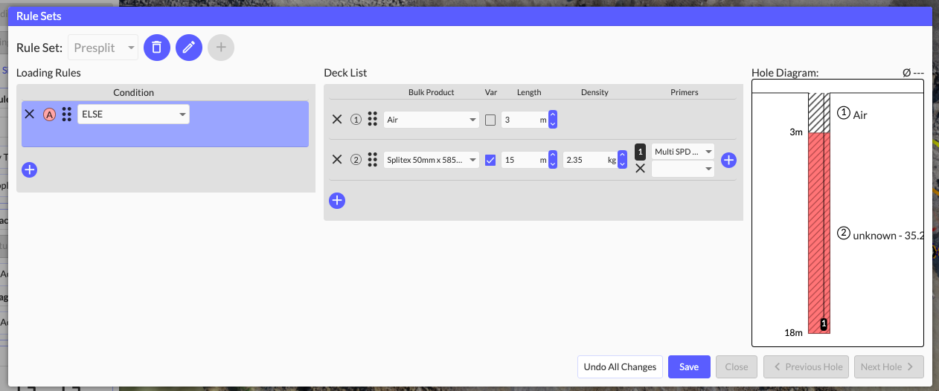Open the Air bulk product dropdown
Viewport: 939px width, 391px height.
pyautogui.click(x=432, y=119)
